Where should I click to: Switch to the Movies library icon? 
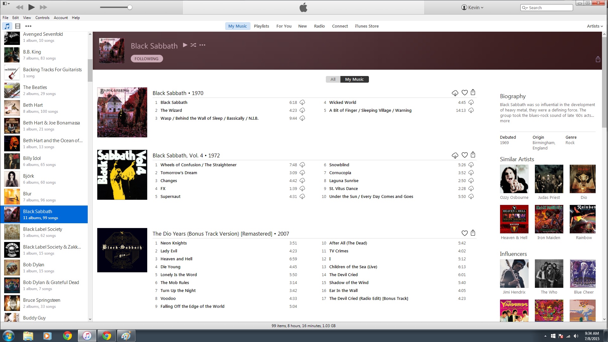click(x=18, y=26)
